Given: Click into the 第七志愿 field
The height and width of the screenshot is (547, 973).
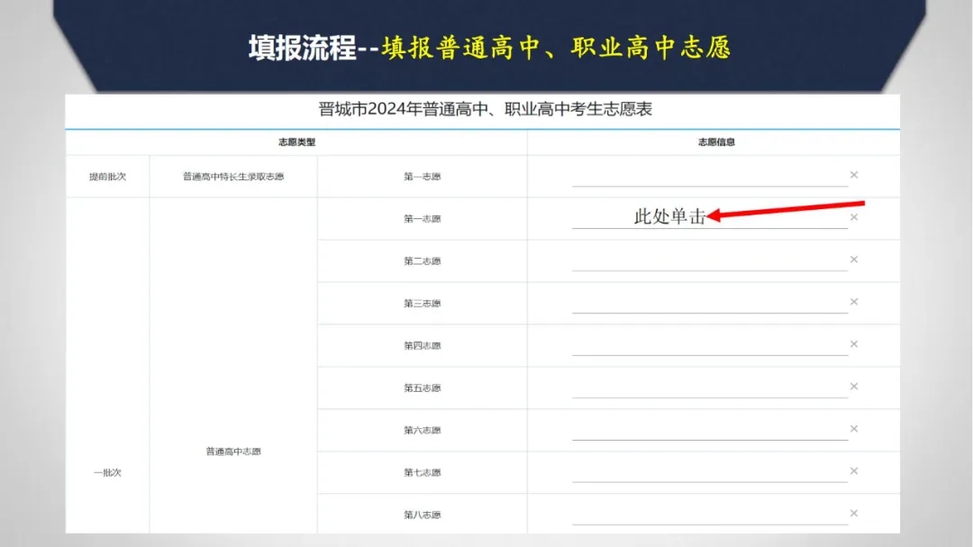Looking at the screenshot, I should pos(709,472).
